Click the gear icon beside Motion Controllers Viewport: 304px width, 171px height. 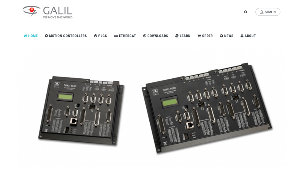point(46,36)
